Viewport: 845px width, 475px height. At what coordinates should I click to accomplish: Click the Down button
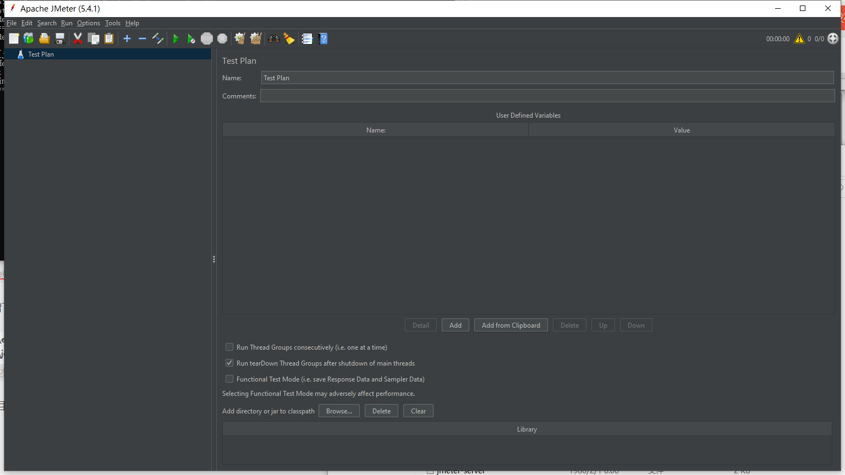pyautogui.click(x=636, y=325)
